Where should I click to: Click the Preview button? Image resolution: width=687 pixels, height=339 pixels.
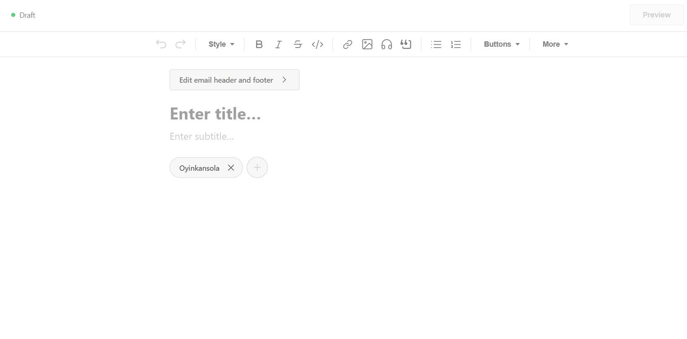pyautogui.click(x=656, y=15)
